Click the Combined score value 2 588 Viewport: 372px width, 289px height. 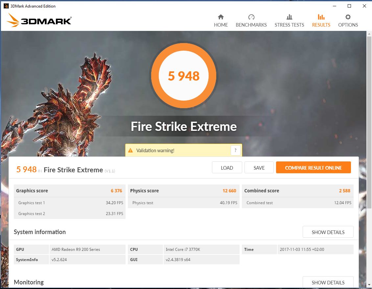[344, 191]
